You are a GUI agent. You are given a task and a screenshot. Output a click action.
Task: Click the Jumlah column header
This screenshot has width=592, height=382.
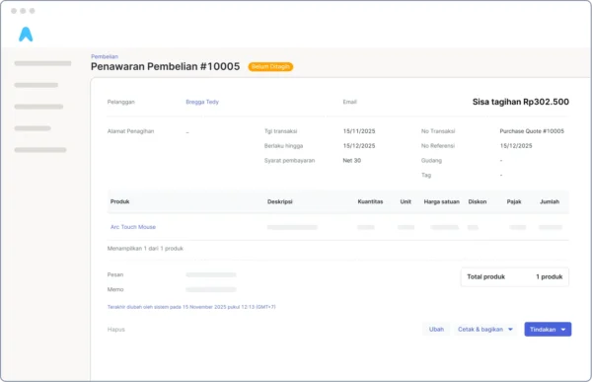pos(550,201)
